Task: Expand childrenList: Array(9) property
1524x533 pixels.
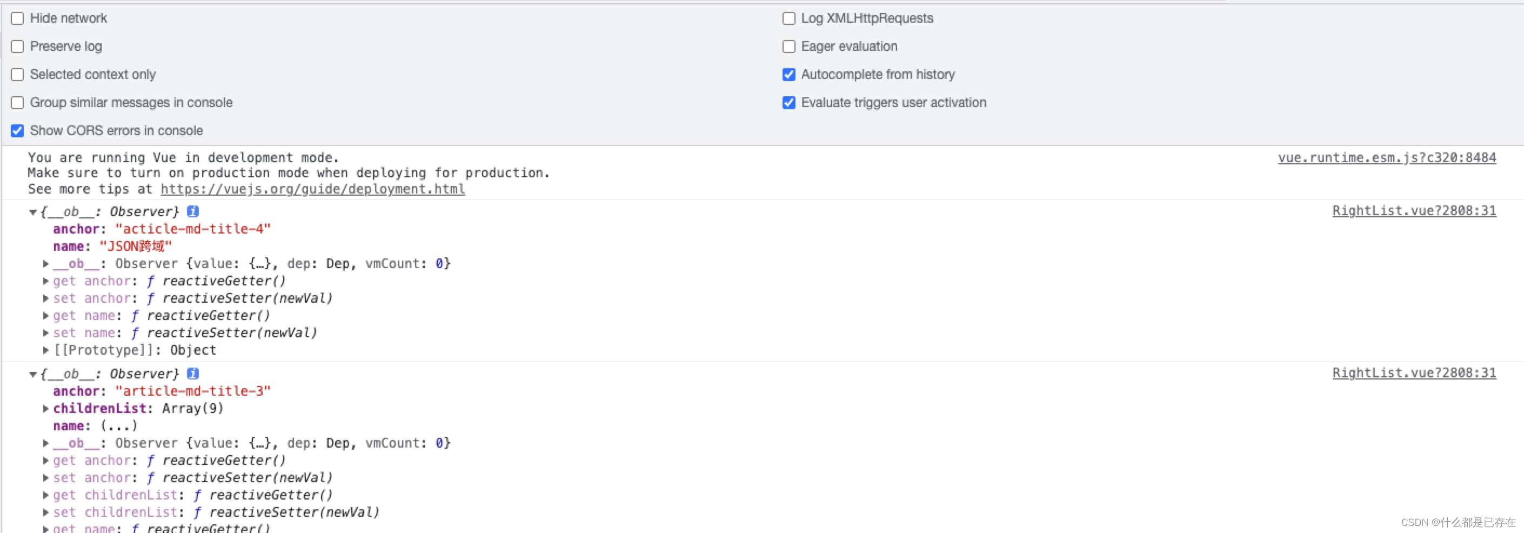Action: [45, 409]
